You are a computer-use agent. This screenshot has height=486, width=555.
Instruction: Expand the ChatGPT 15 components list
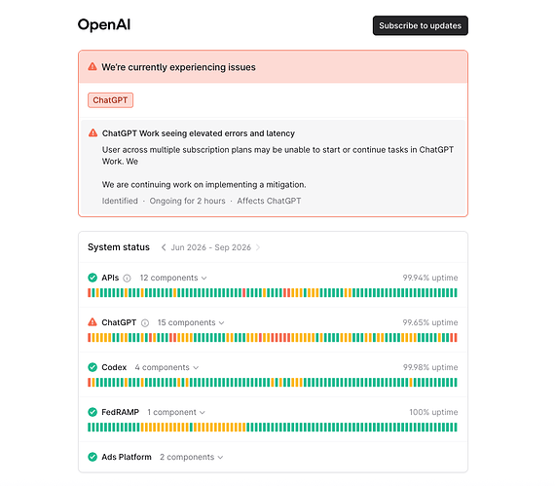click(x=191, y=322)
